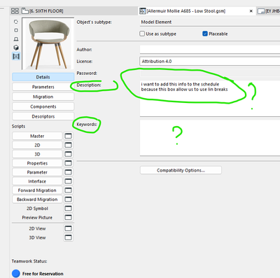Click the tab overview grid icon
The width and height of the screenshot is (280, 278).
[x=15, y=11]
